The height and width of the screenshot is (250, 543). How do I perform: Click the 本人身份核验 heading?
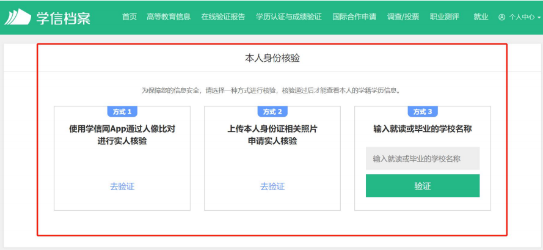[272, 58]
